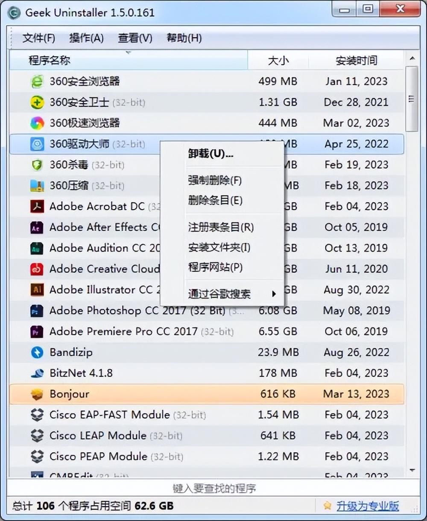This screenshot has width=427, height=521.
Task: Select the BitzNet 4.1.8 row name
Action: click(x=81, y=373)
